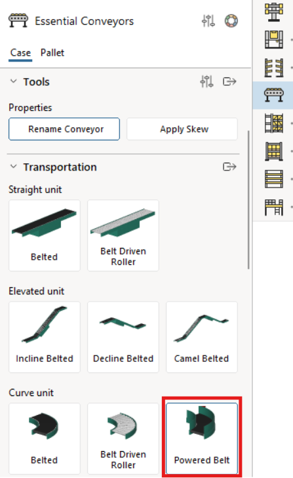Click the Rename Conveyor button

point(64,129)
